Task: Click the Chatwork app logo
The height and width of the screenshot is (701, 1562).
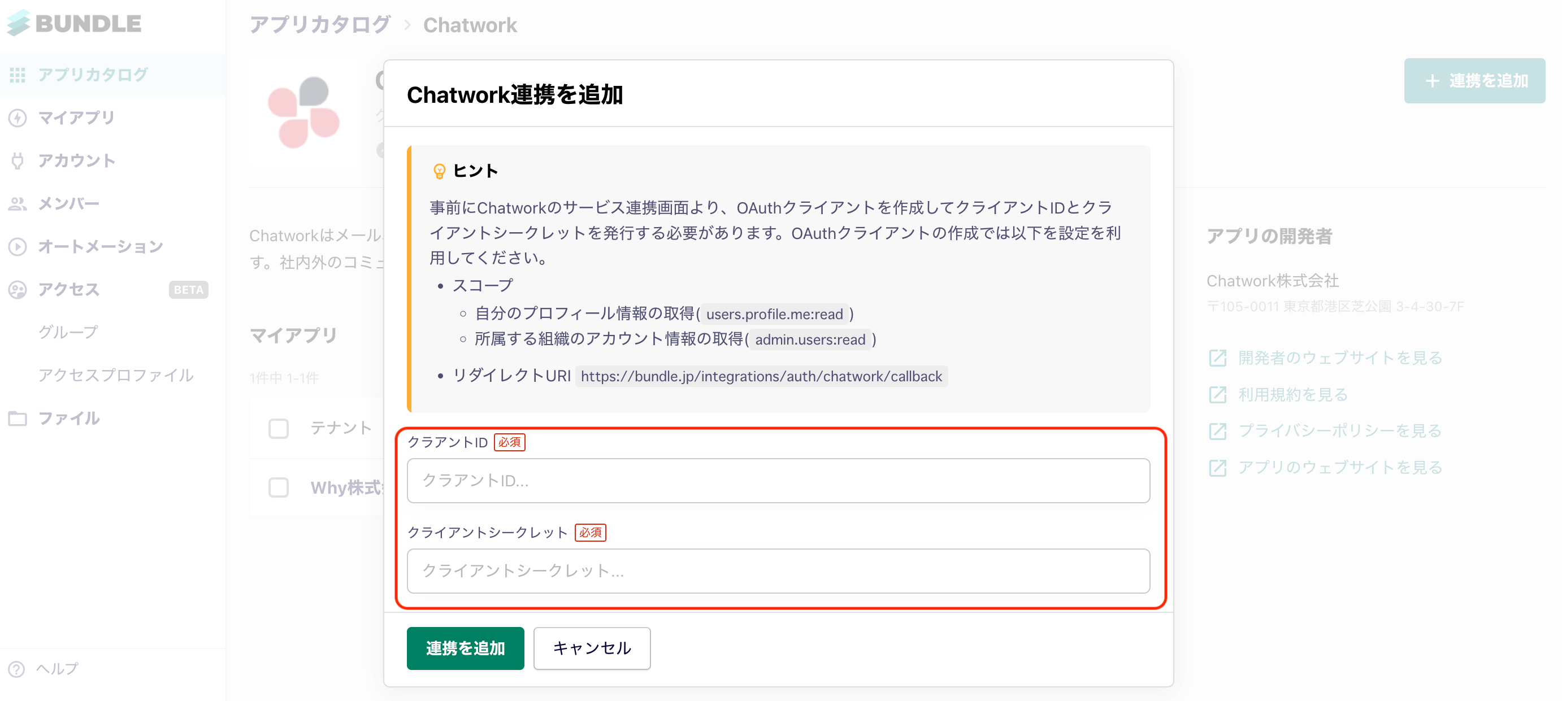Action: point(303,113)
